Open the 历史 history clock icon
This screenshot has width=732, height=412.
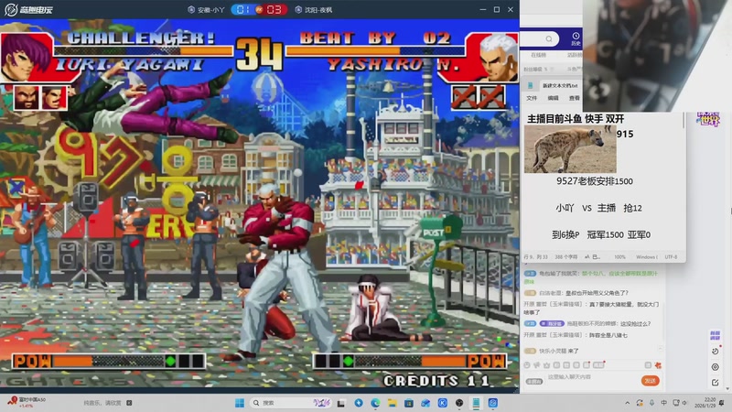[576, 38]
